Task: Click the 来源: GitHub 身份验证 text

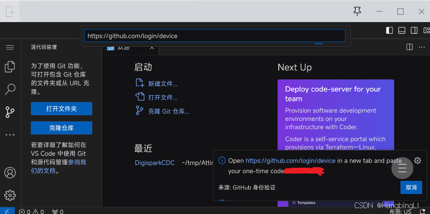Action: click(x=247, y=188)
